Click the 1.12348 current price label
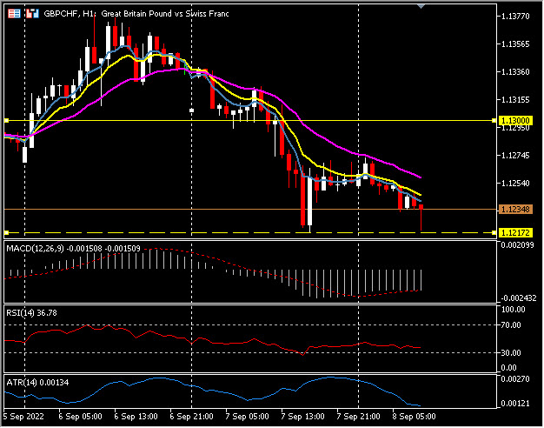Viewport: 544px width, 428px height. tap(516, 210)
